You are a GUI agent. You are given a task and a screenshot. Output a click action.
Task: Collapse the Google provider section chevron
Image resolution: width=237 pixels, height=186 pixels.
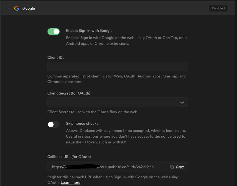9,8
